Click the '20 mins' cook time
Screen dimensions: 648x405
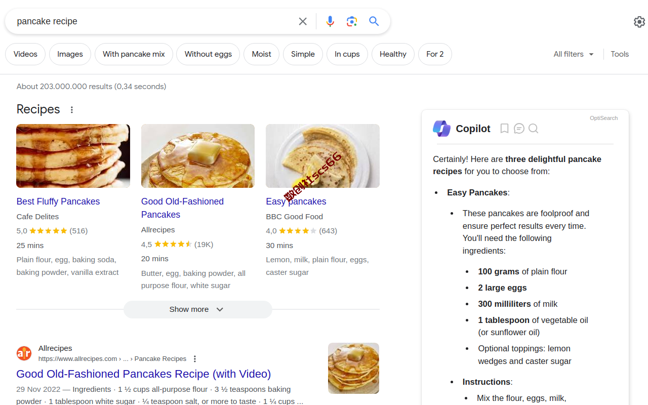tap(155, 259)
